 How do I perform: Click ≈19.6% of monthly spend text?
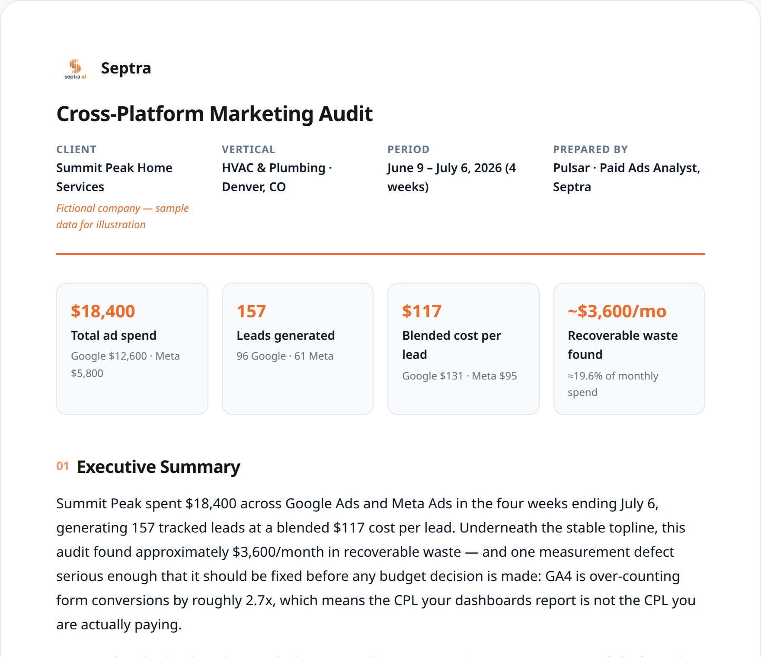[x=613, y=384]
